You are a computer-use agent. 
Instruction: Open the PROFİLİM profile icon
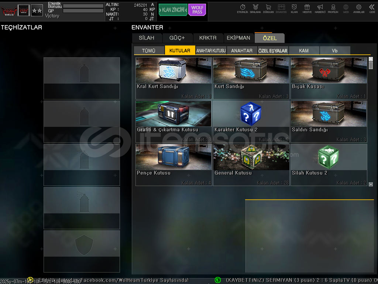click(x=333, y=9)
